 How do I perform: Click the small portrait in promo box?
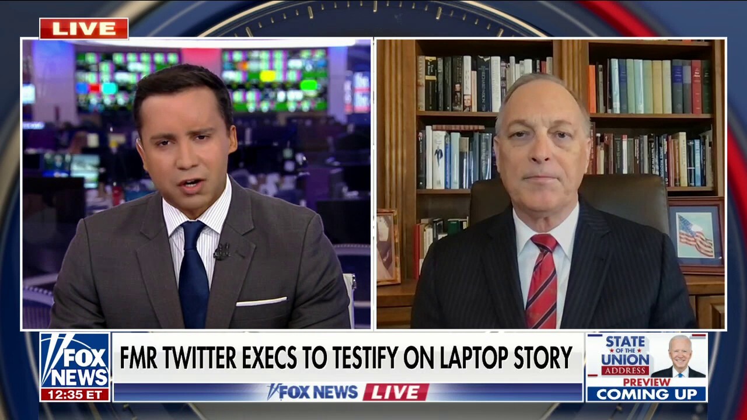(679, 356)
